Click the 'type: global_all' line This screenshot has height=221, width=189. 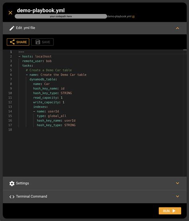[51, 116]
